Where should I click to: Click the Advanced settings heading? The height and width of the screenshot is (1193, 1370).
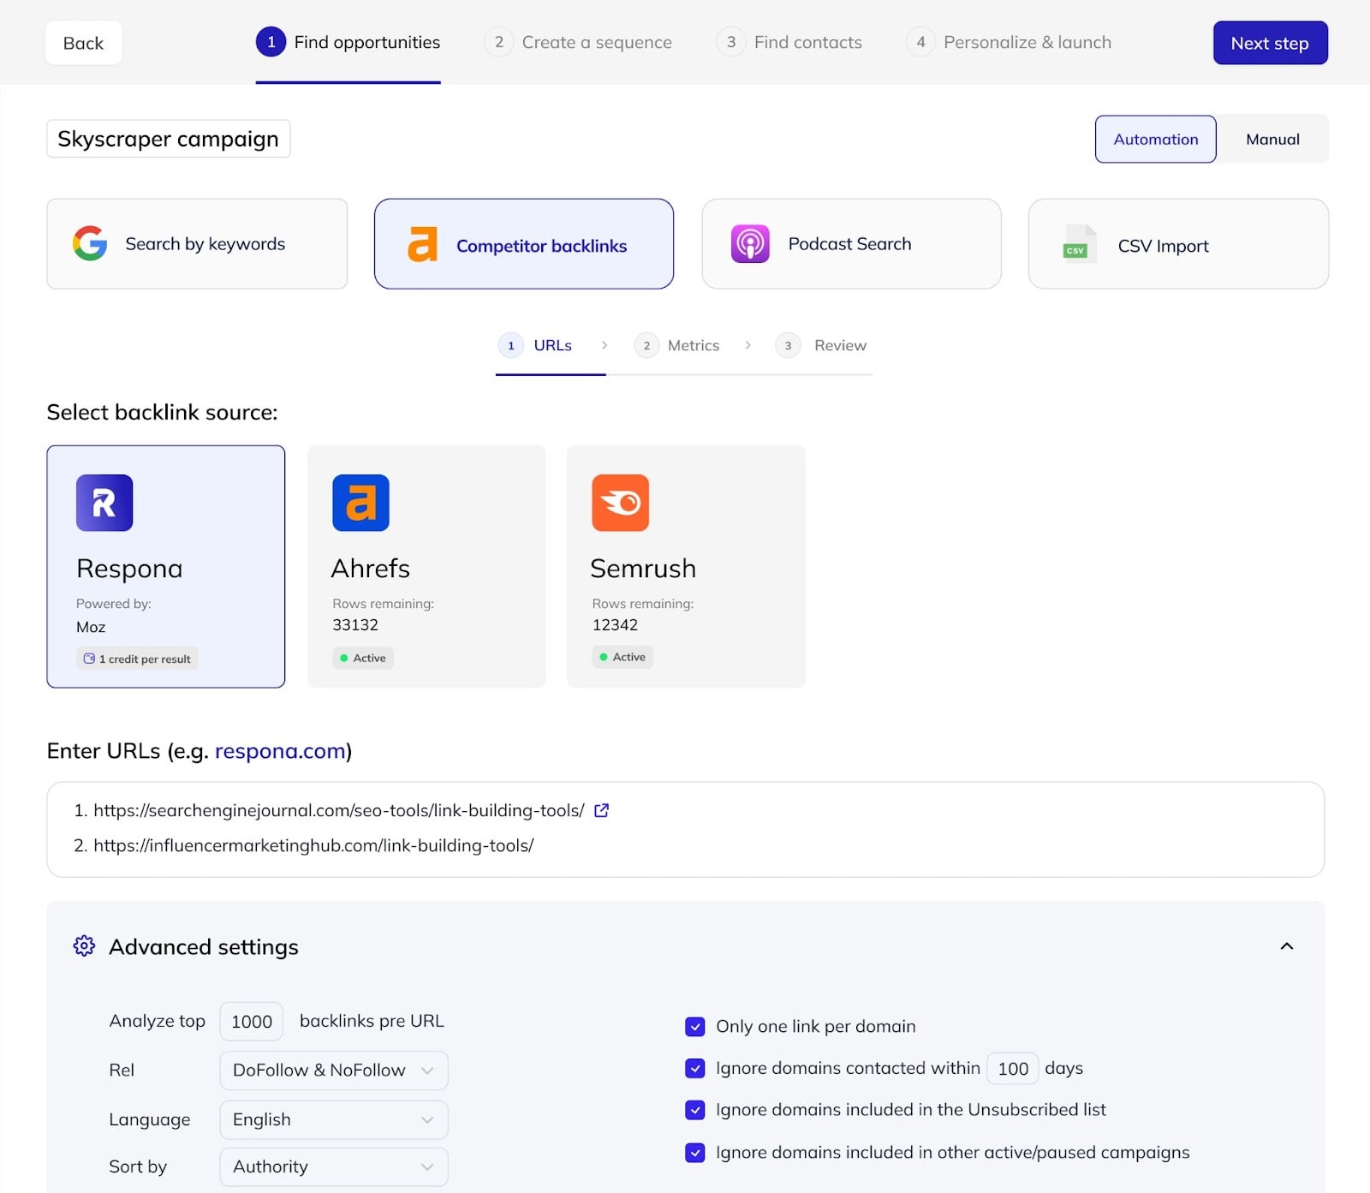click(x=204, y=947)
